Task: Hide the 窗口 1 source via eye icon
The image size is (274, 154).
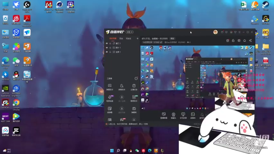Action: pos(107,43)
